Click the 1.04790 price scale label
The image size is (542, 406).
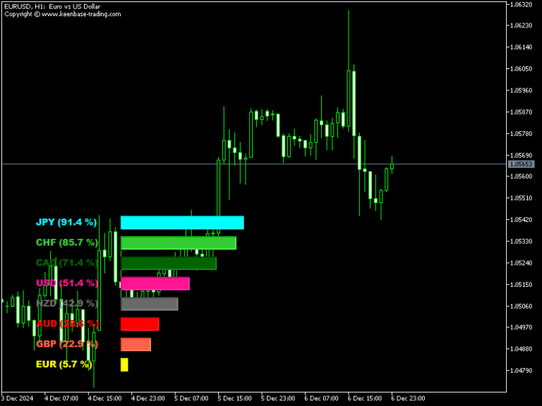[x=522, y=371]
